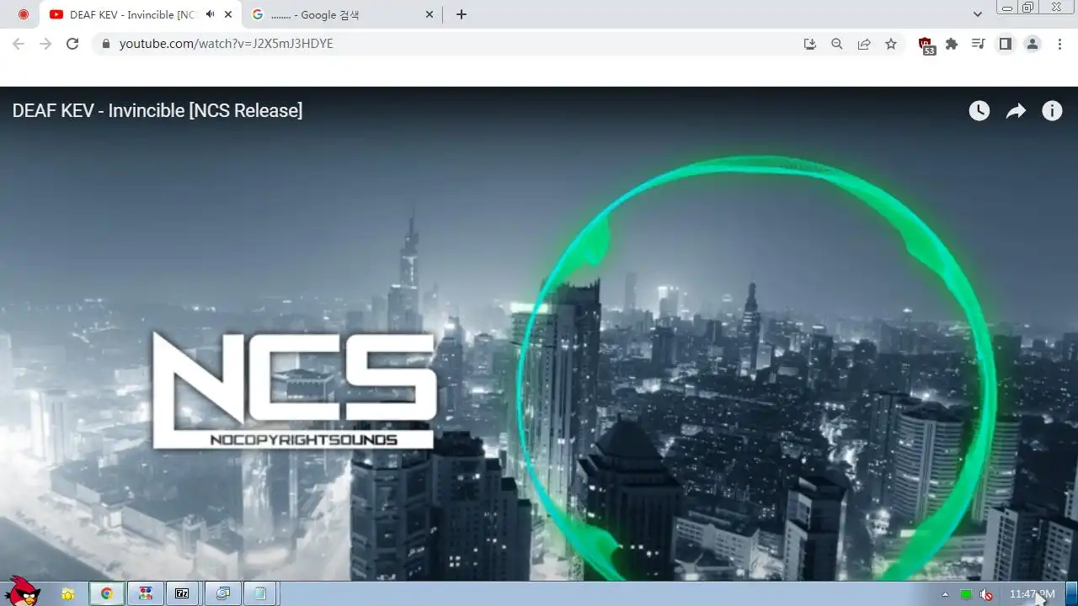The height and width of the screenshot is (606, 1078).
Task: Open uBlock Origin extension showing 53
Action: coord(926,45)
